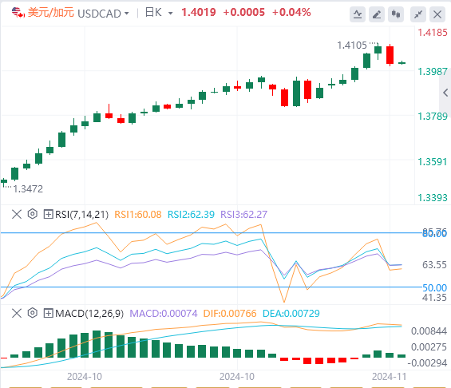The image size is (451, 388).
Task: Click the +0.0005 price change
Action: point(243,12)
